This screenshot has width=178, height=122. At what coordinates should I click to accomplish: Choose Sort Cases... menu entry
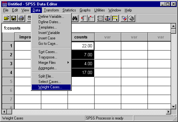[x=51, y=52]
